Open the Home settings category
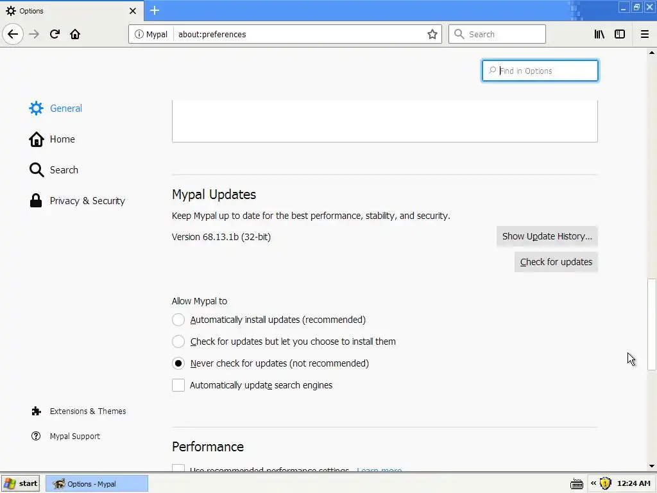657x493 pixels. tap(52, 139)
